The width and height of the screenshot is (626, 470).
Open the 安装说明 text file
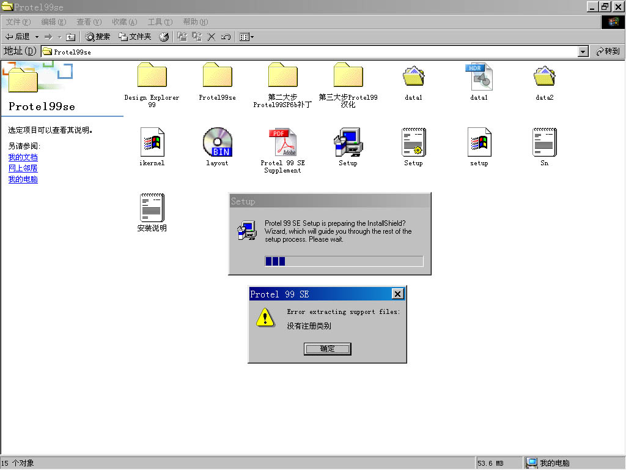coord(152,207)
